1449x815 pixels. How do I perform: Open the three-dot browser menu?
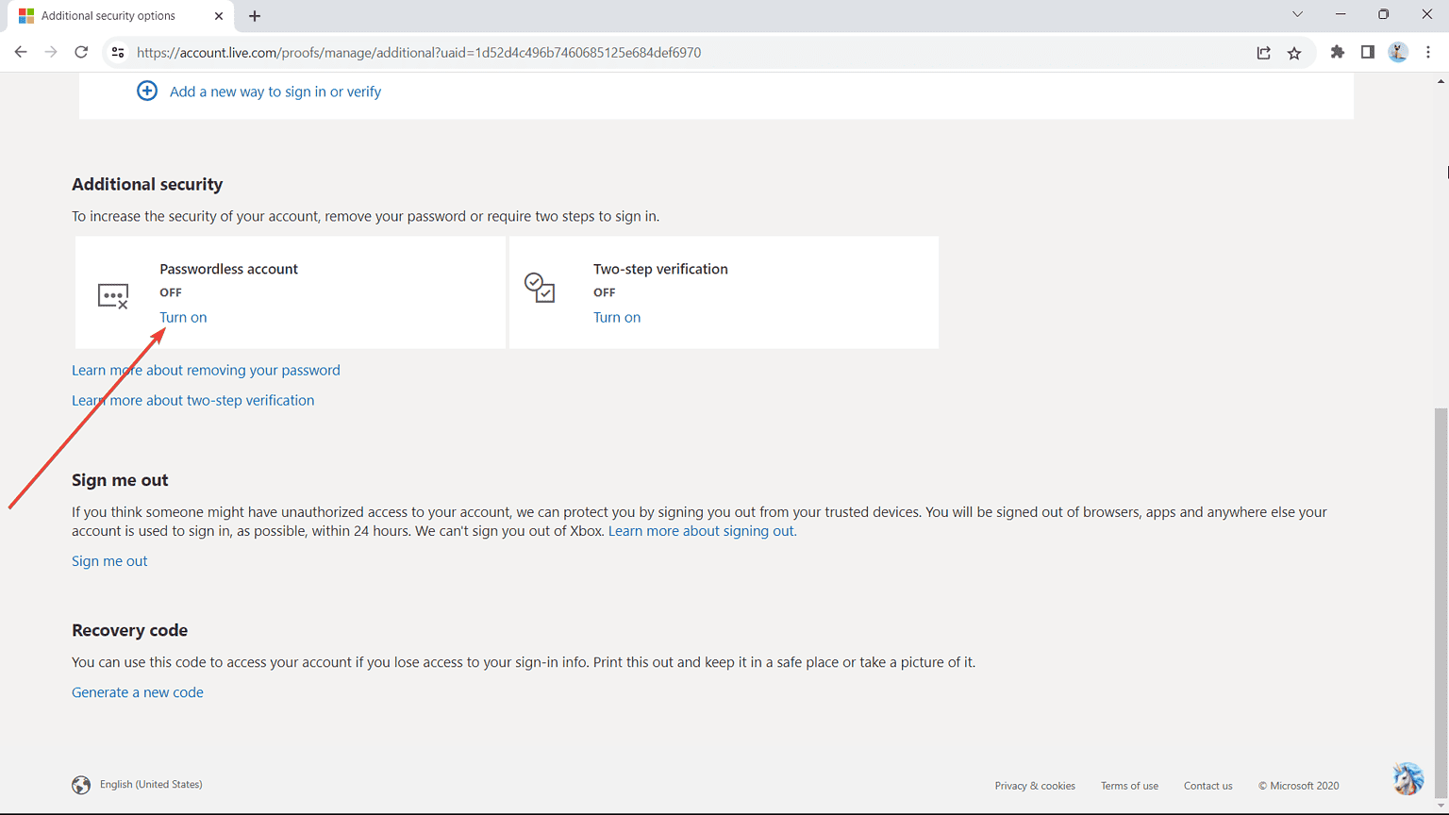point(1428,53)
